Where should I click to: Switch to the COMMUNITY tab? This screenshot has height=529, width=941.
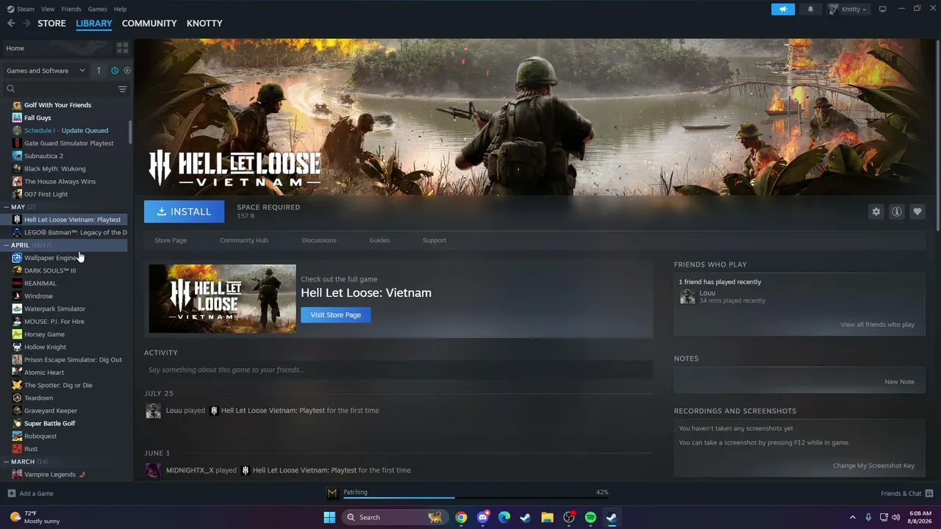pyautogui.click(x=149, y=24)
